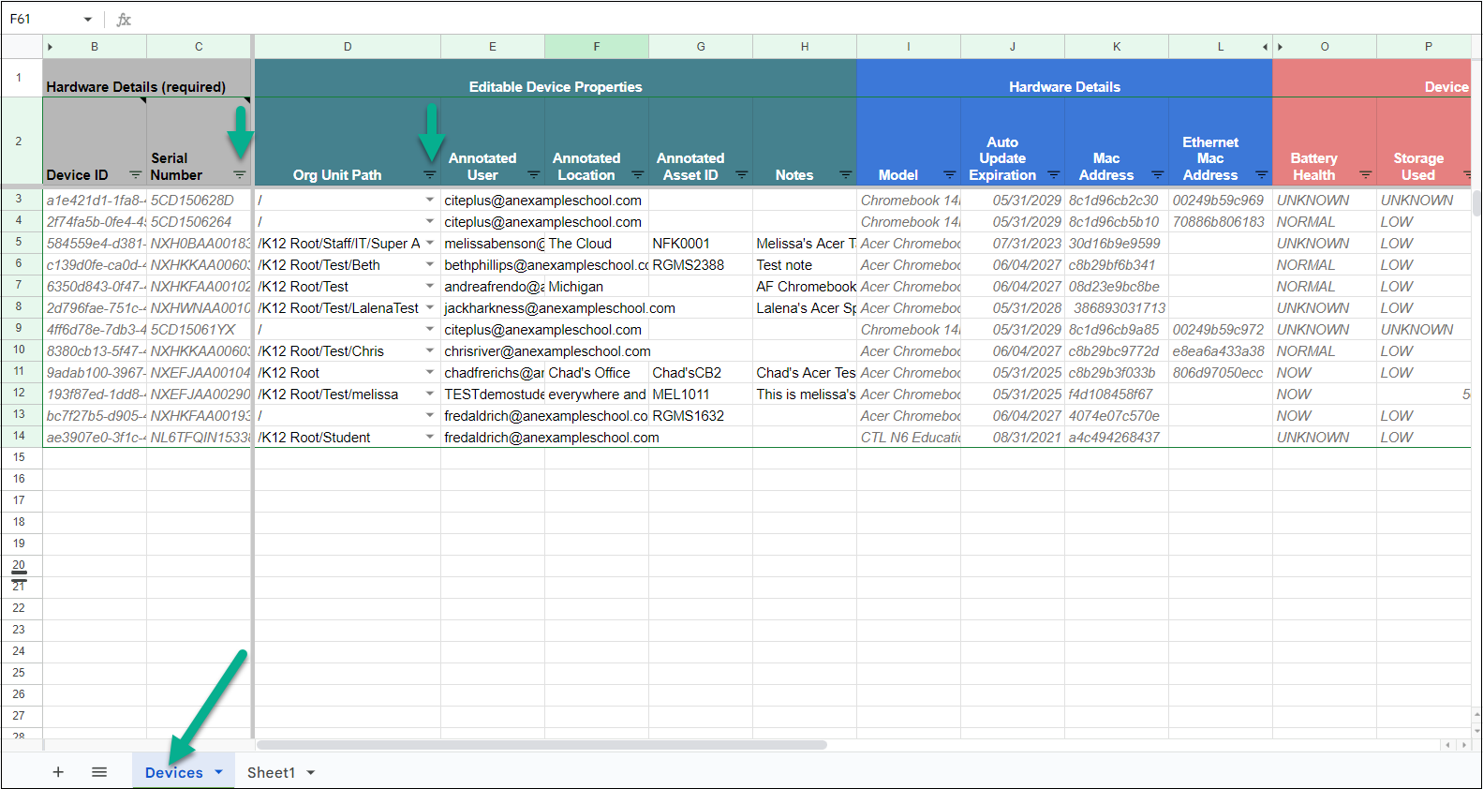Select cell with serial 5CD150628D
Screen dimensions: 1483x789
(x=199, y=200)
